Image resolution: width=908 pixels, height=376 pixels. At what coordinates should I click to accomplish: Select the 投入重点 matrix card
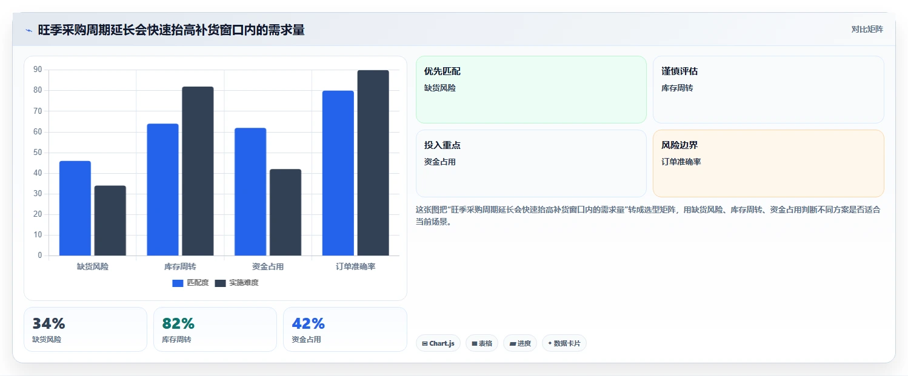531,163
